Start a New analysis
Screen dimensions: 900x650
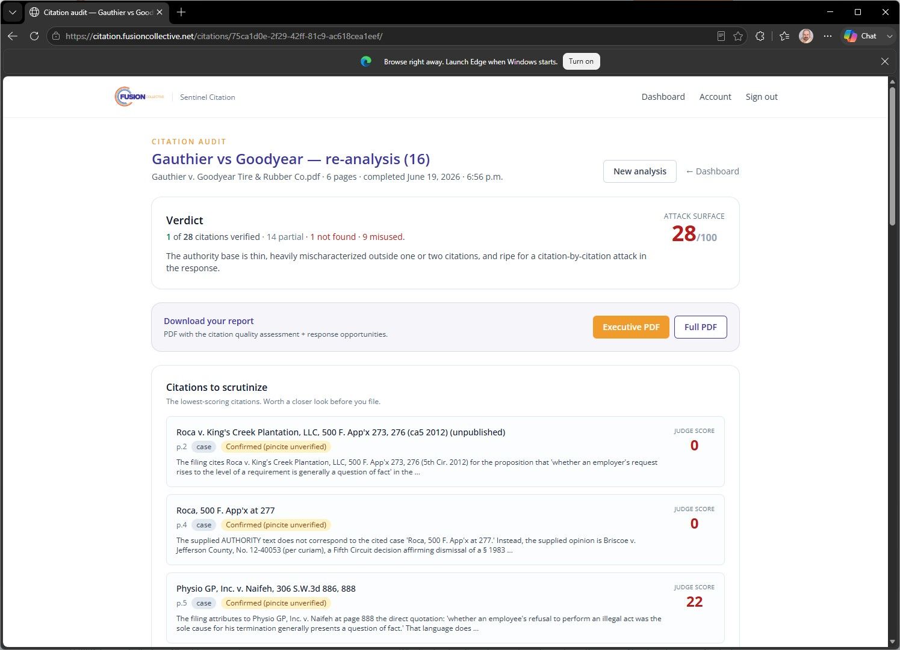(639, 171)
